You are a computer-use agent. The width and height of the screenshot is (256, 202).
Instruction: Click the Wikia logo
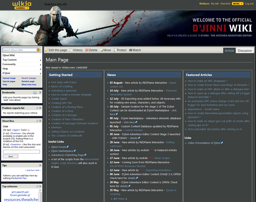(x=22, y=4)
